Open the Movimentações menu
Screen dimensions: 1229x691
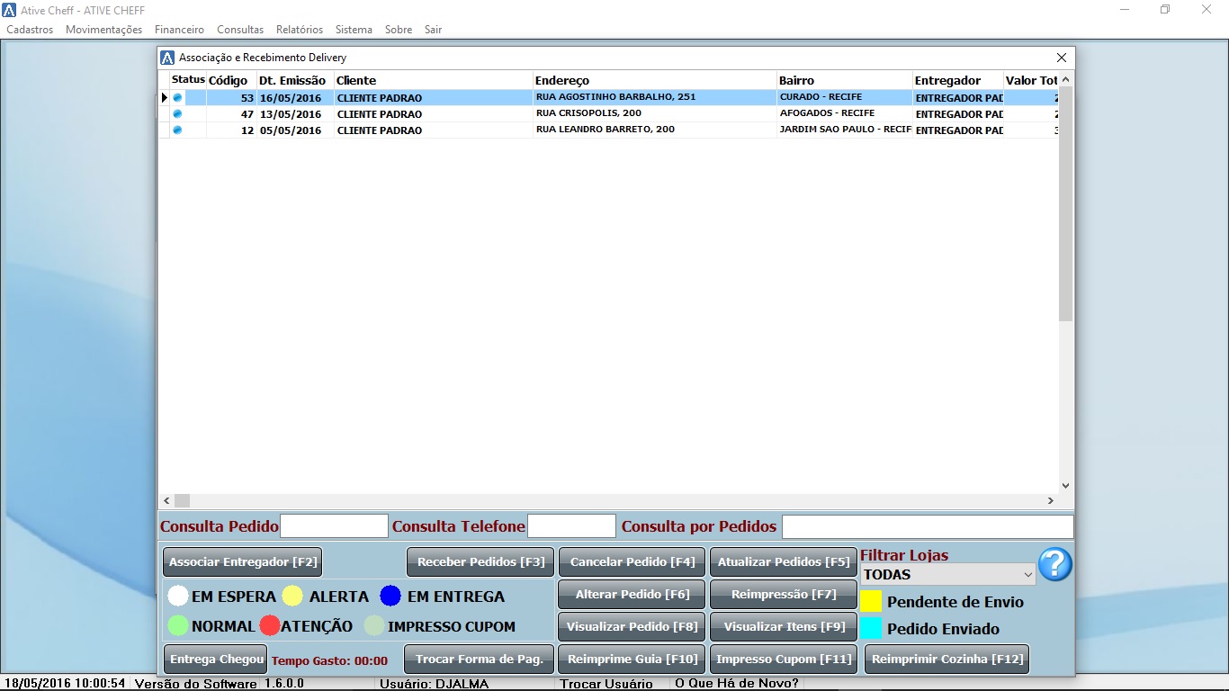click(103, 30)
